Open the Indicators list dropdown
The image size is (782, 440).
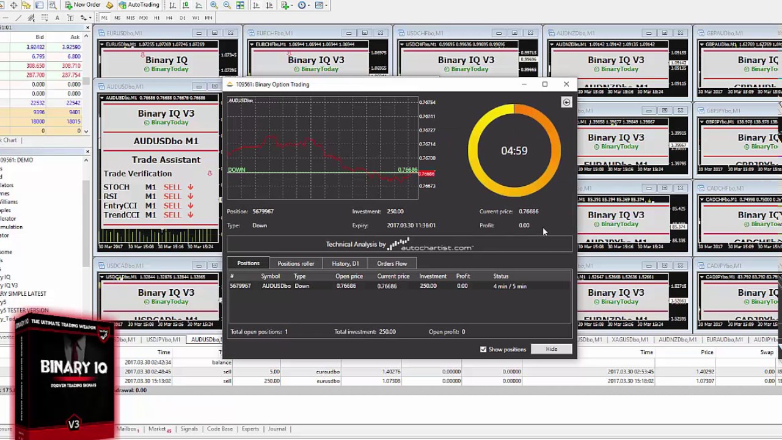pyautogui.click(x=287, y=5)
